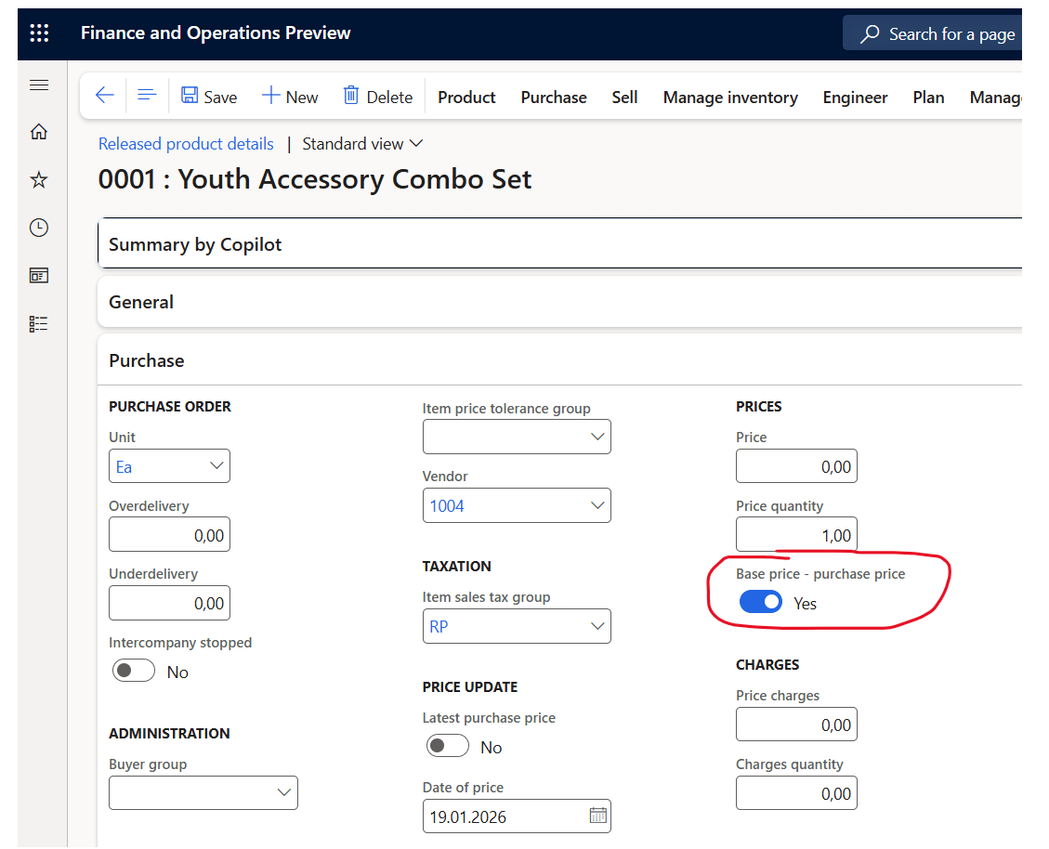
Task: Open Workspaces icon in sidebar
Action: 39,276
